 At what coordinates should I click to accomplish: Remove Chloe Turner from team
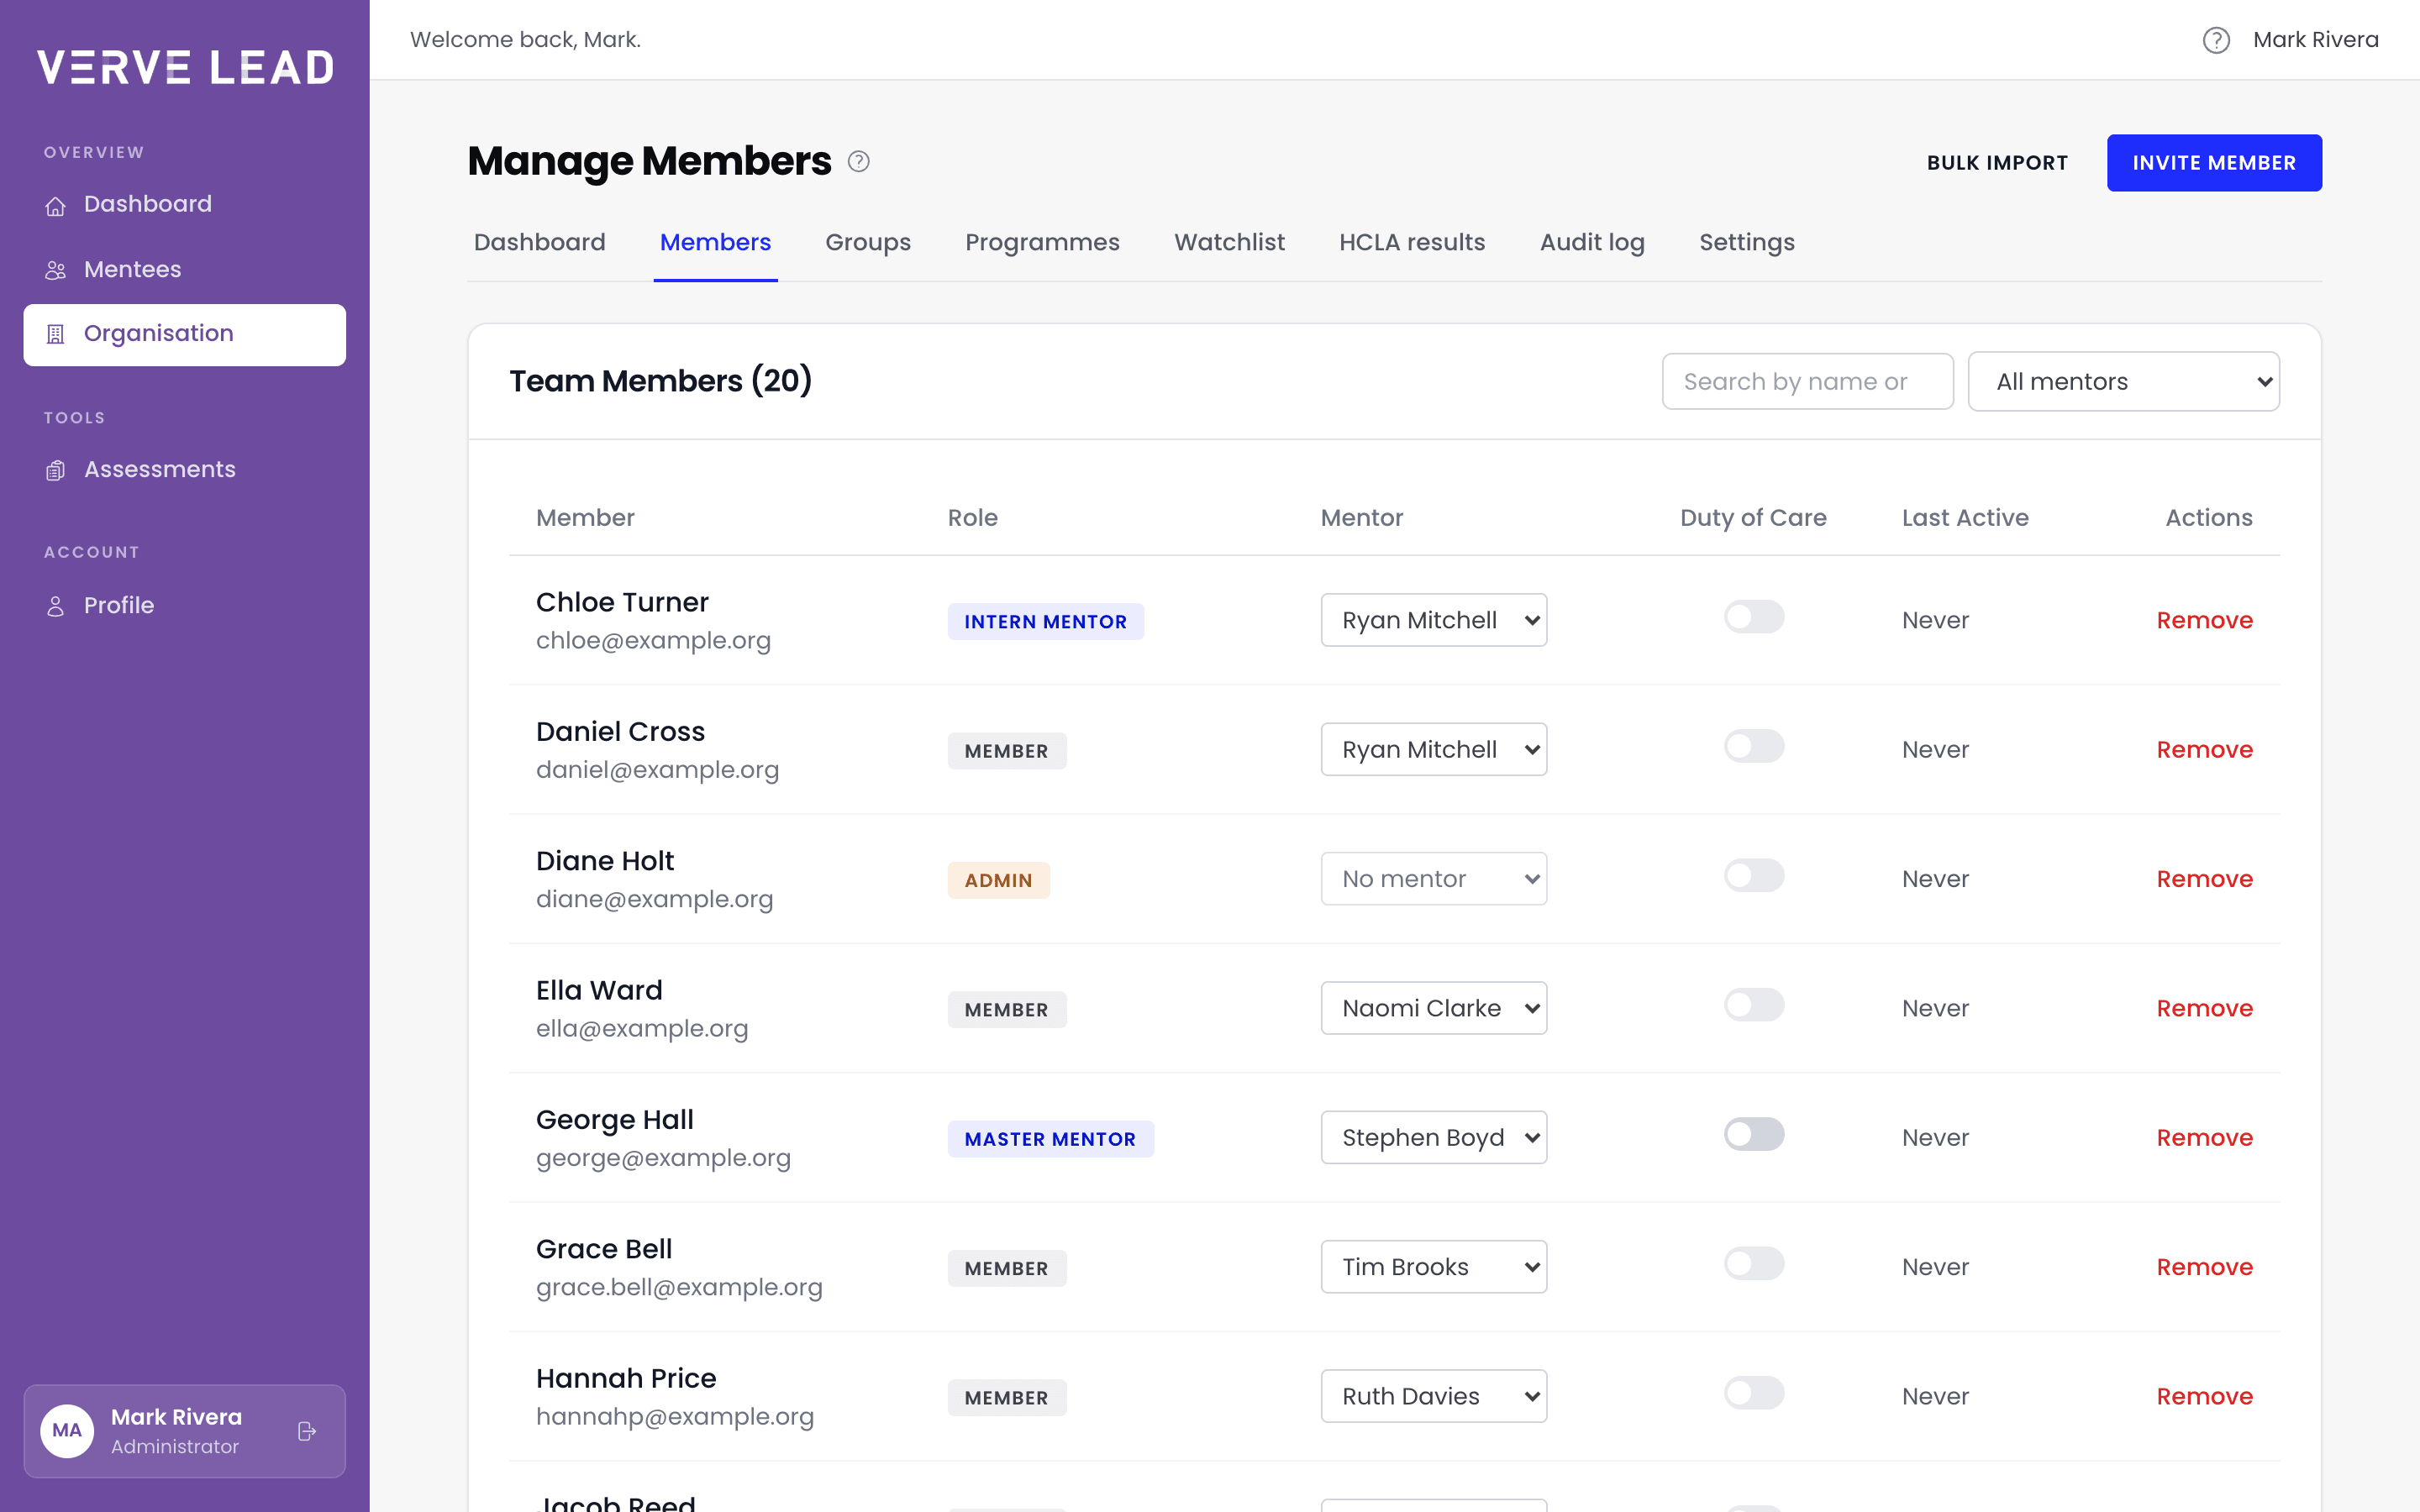point(2204,620)
